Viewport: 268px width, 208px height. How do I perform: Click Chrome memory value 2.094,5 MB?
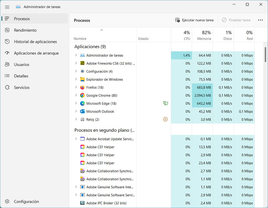click(x=203, y=95)
